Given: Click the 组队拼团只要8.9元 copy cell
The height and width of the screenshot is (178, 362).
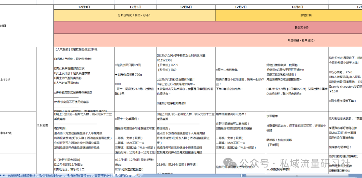Looking at the screenshot, I should click(x=135, y=80).
